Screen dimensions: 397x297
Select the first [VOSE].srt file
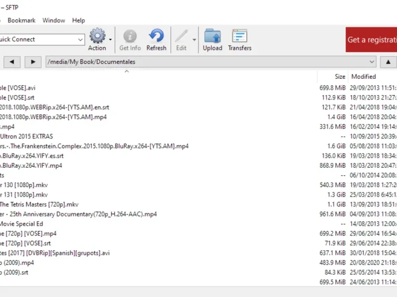point(17,98)
